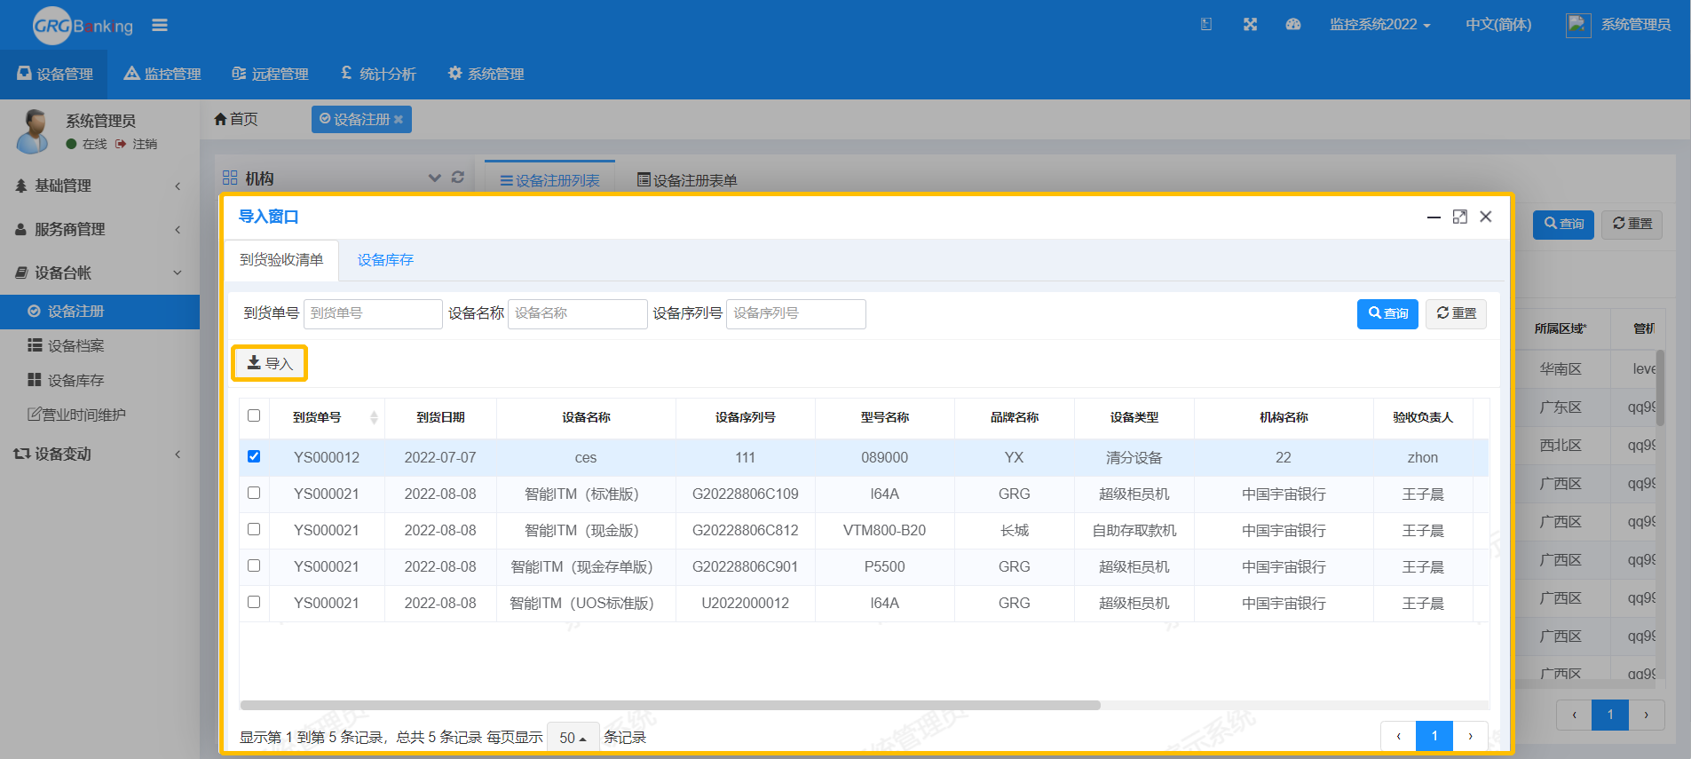Click next page arrow in background list

click(1646, 715)
